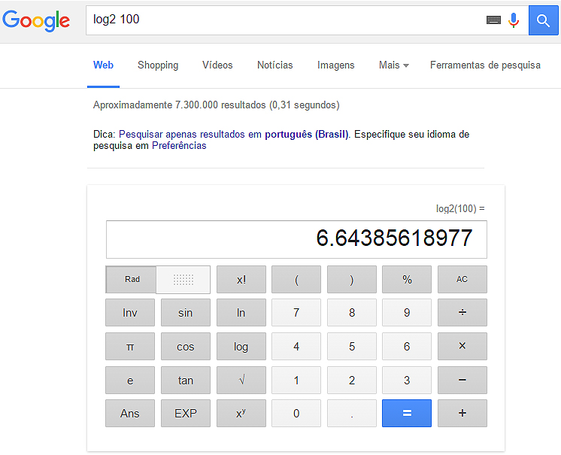Click the blue search magnifier button
Image resolution: width=561 pixels, height=455 pixels.
(544, 20)
